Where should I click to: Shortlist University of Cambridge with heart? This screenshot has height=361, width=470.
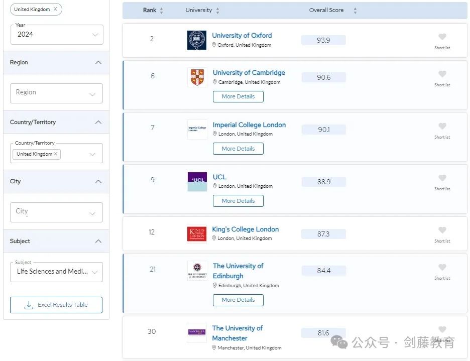442,74
